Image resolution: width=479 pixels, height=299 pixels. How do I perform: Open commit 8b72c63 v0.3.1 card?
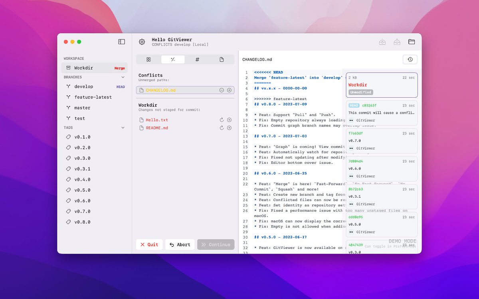[x=382, y=197]
